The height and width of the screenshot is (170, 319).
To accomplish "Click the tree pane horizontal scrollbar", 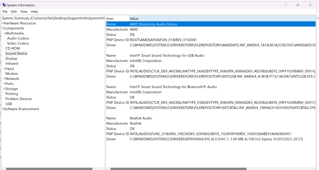I will (49, 169).
